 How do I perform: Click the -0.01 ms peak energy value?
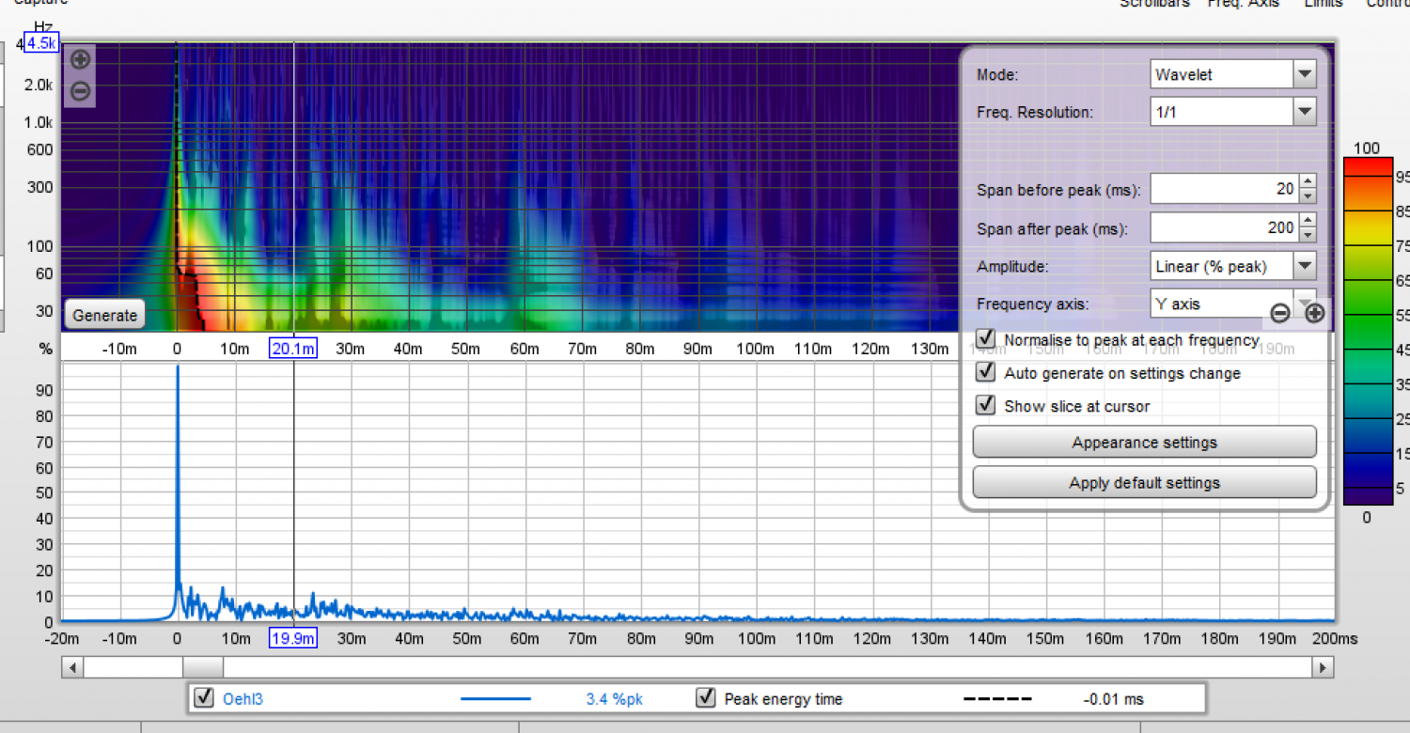(x=1113, y=699)
